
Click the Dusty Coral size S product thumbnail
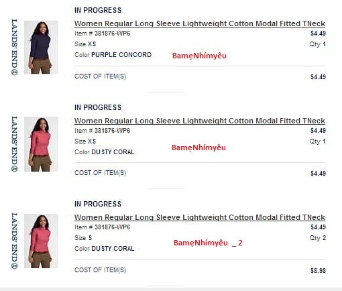tap(41, 241)
